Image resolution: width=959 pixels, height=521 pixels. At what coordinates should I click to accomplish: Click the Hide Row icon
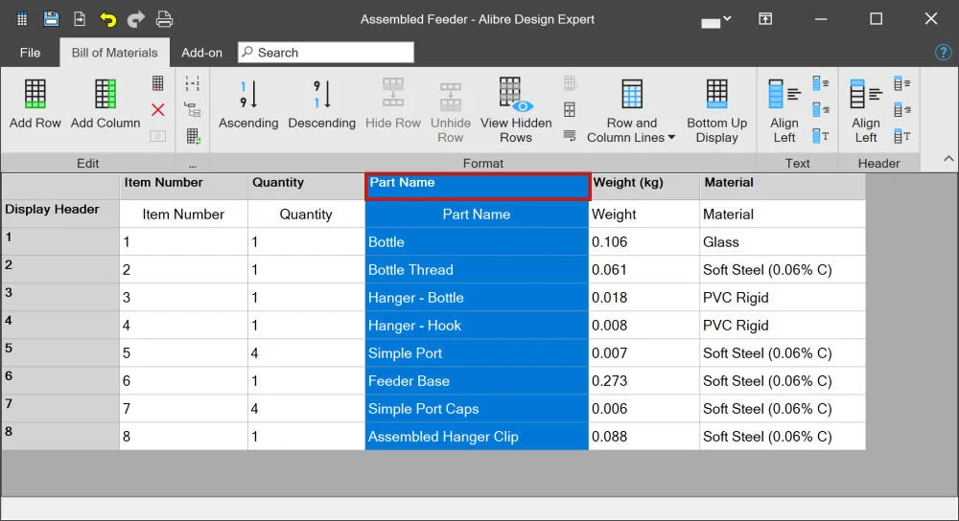click(x=392, y=93)
